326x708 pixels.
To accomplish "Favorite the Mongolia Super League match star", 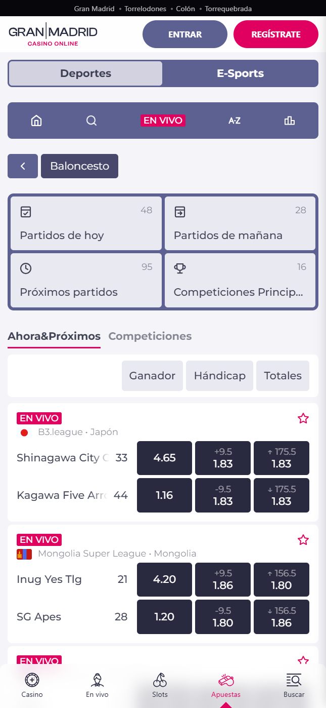I will coord(303,540).
